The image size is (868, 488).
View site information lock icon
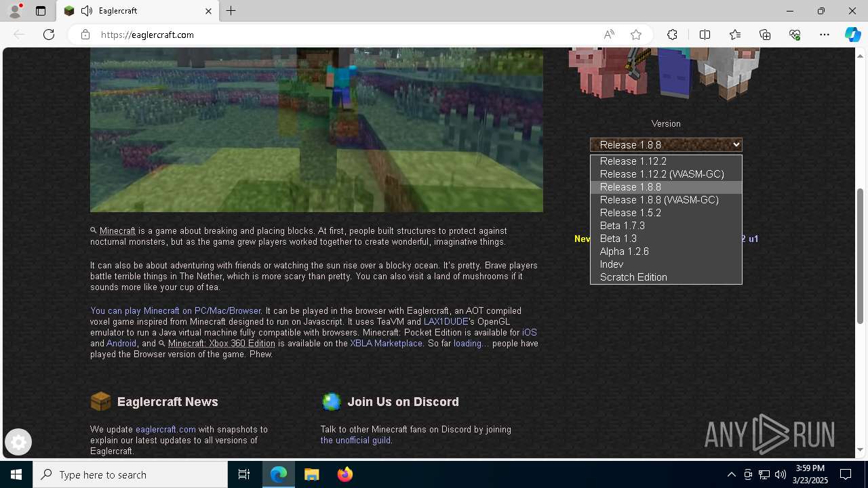point(85,35)
